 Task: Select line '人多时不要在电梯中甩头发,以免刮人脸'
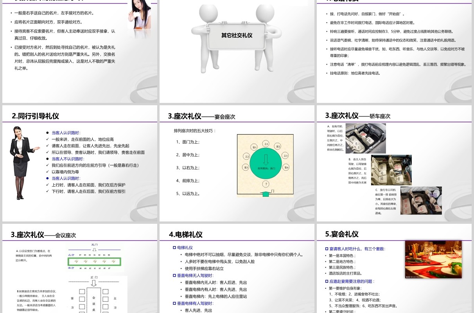(220, 261)
